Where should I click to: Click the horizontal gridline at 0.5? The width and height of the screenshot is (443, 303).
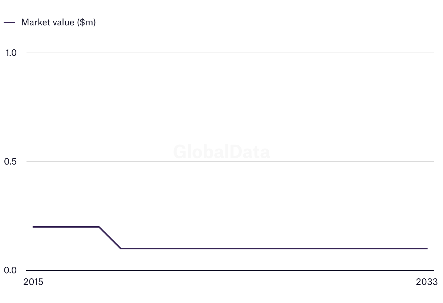pos(290,162)
